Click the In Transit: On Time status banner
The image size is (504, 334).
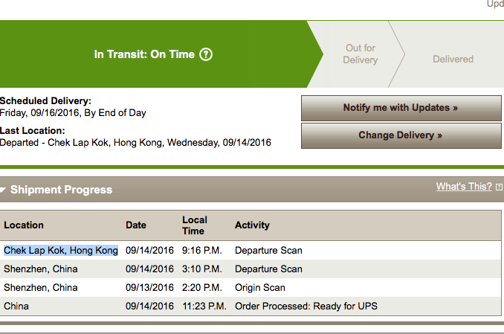pos(154,54)
